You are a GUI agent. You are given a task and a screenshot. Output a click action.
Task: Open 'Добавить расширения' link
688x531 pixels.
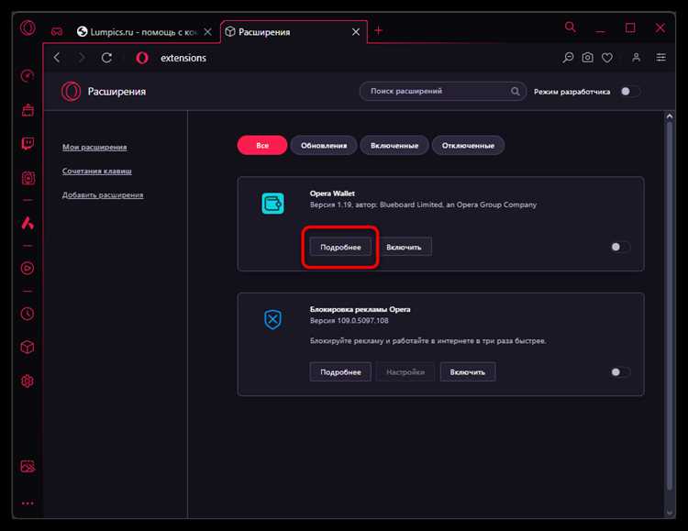103,194
